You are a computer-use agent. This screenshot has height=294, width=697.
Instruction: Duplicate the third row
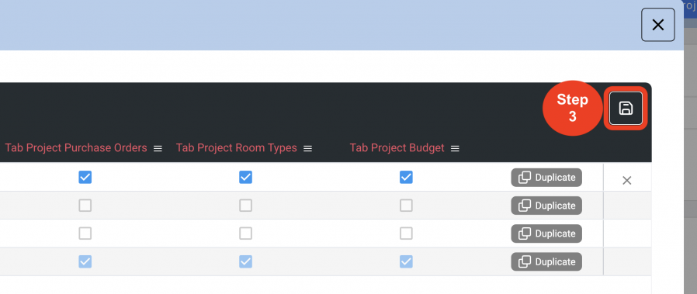point(546,233)
